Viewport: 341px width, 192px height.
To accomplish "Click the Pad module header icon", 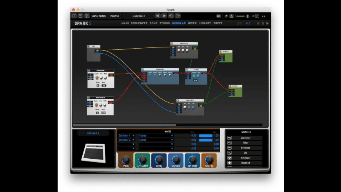I will click(x=88, y=46).
